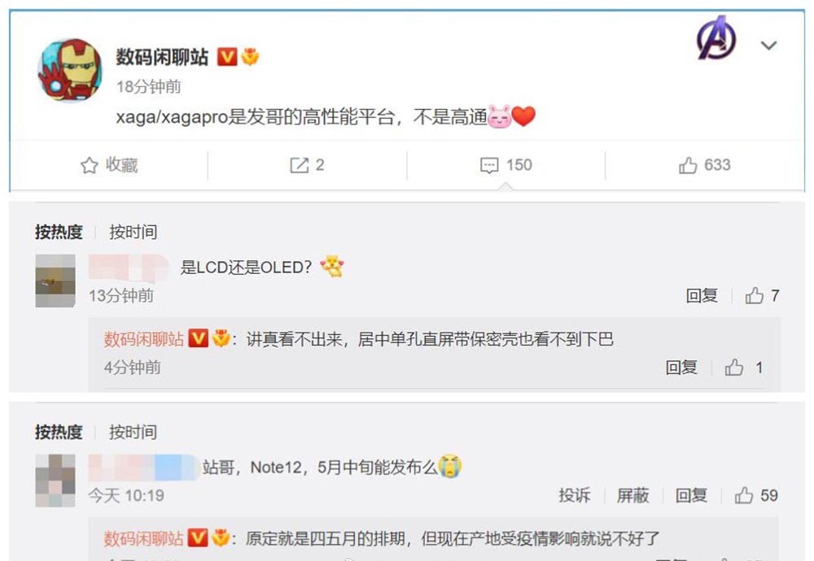Open the comments icon showing 150
This screenshot has width=814, height=561.
[489, 165]
